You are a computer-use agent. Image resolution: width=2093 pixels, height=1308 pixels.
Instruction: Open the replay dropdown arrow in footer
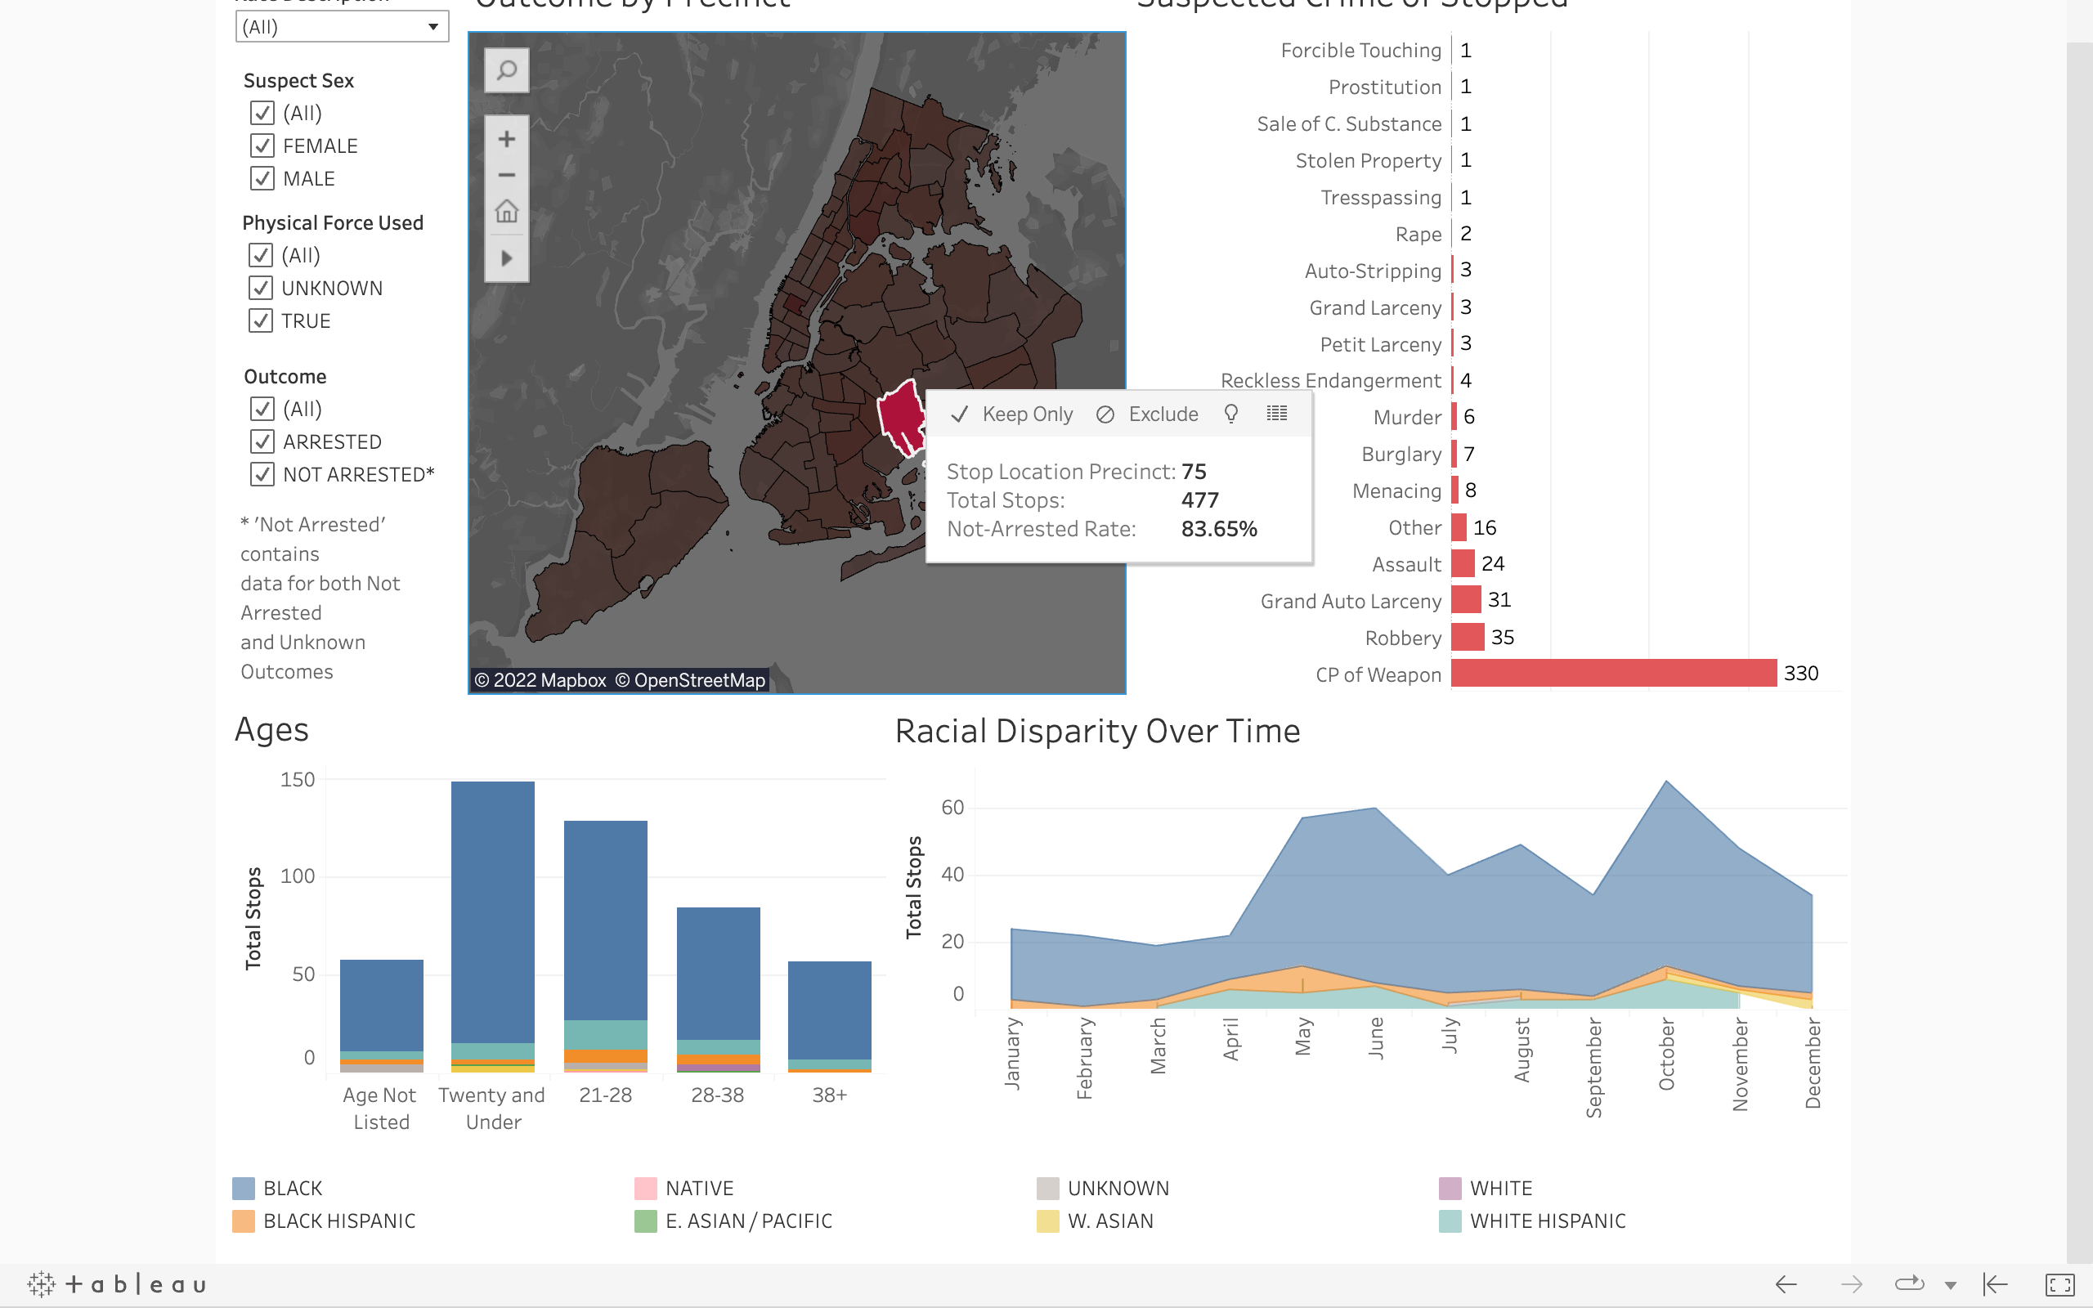[x=1950, y=1285]
